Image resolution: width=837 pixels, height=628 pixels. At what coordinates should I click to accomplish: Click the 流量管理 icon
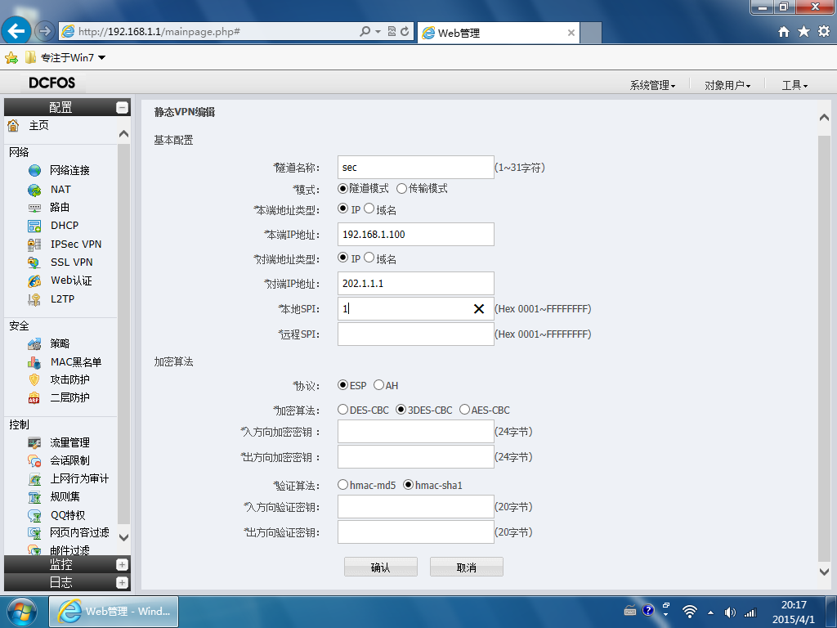pyautogui.click(x=34, y=442)
